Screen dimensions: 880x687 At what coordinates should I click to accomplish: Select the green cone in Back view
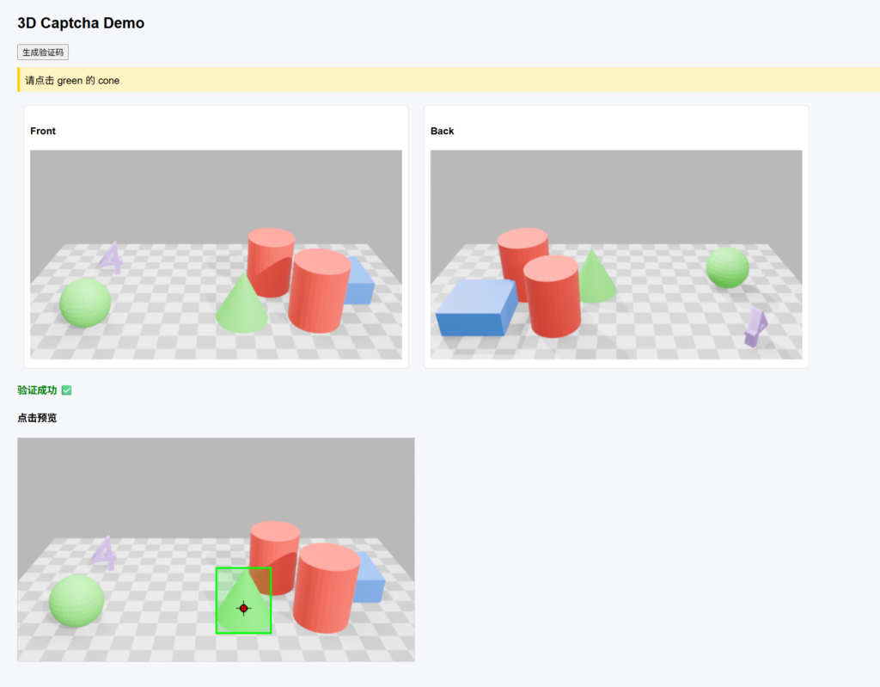pyautogui.click(x=596, y=278)
